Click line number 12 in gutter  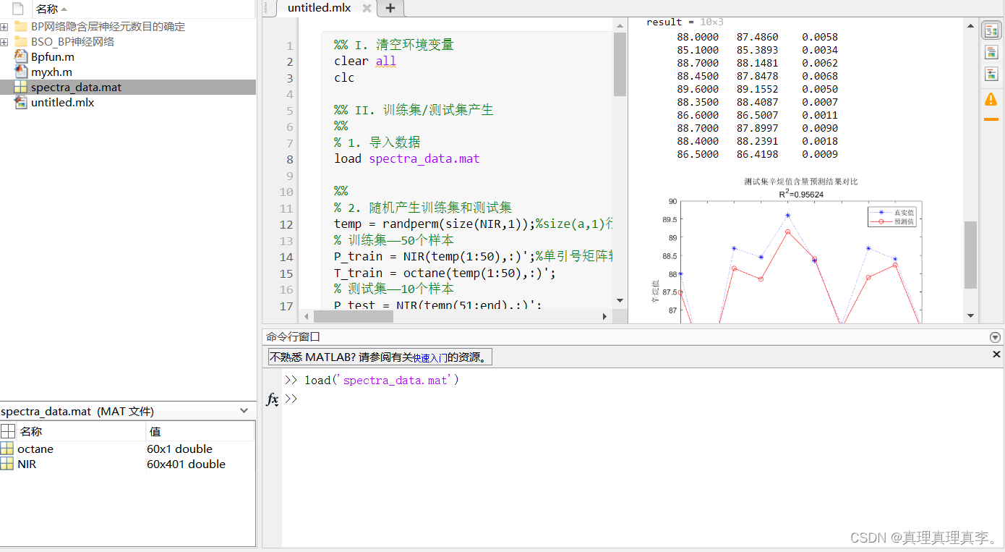(286, 224)
